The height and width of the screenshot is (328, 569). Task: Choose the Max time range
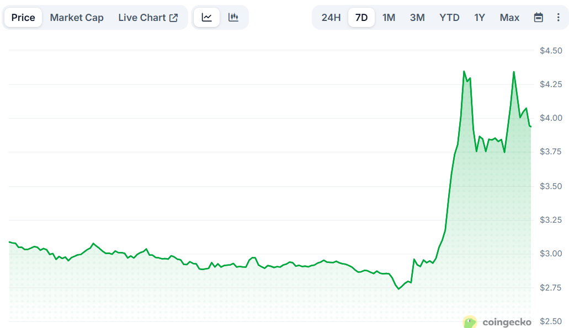(x=509, y=17)
